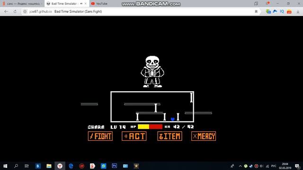This screenshot has height=170, width=303.
Task: Open Task View on taskbar
Action: (27, 166)
